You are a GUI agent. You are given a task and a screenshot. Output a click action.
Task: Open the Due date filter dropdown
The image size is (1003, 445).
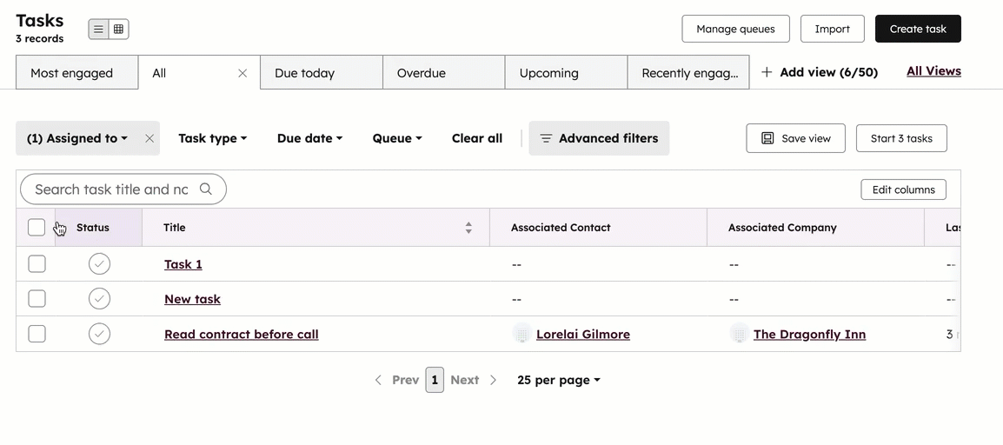pyautogui.click(x=309, y=138)
